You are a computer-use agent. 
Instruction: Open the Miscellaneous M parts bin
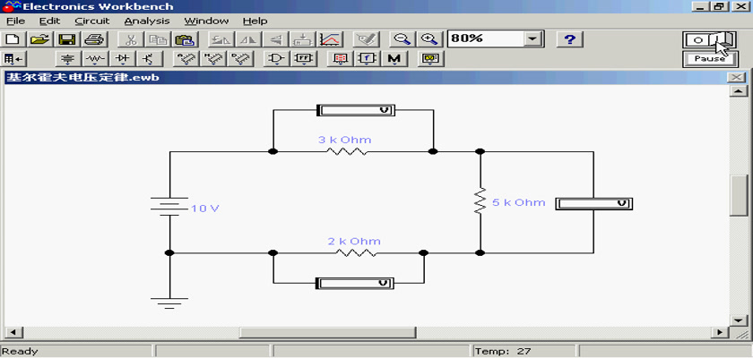pos(394,59)
